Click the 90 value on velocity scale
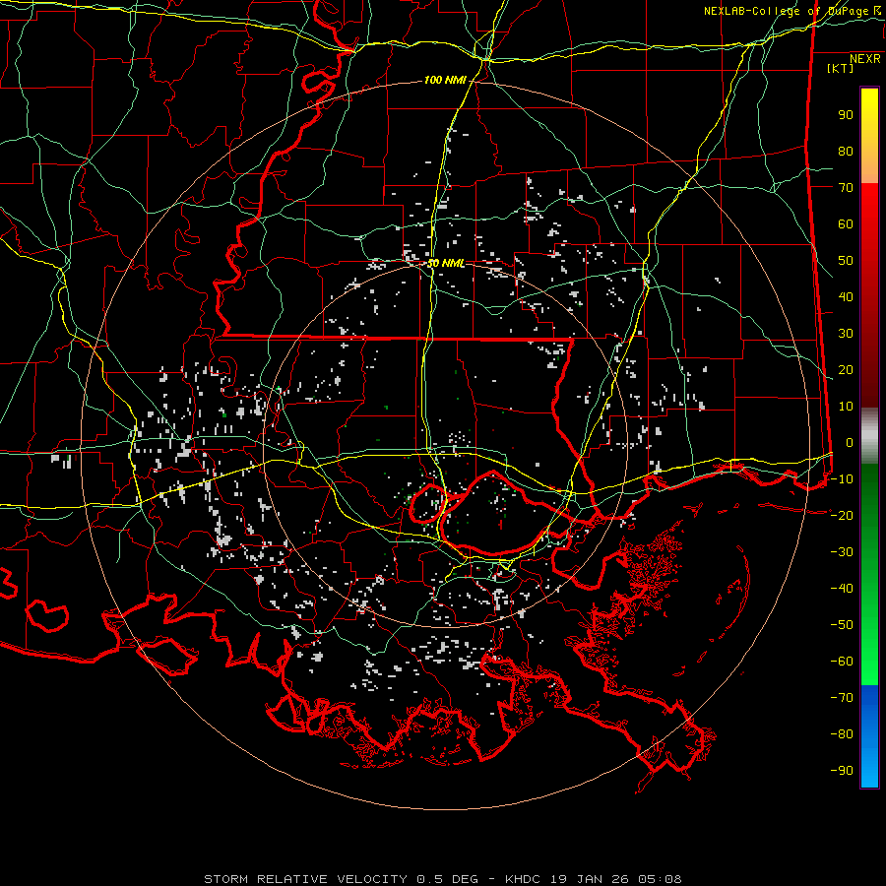 [846, 115]
